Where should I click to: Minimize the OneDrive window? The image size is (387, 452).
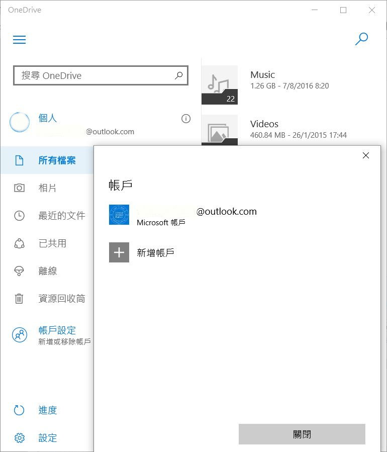(315, 10)
